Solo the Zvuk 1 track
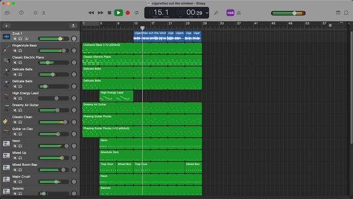Viewport: 353px width, 199px height. pos(20,39)
